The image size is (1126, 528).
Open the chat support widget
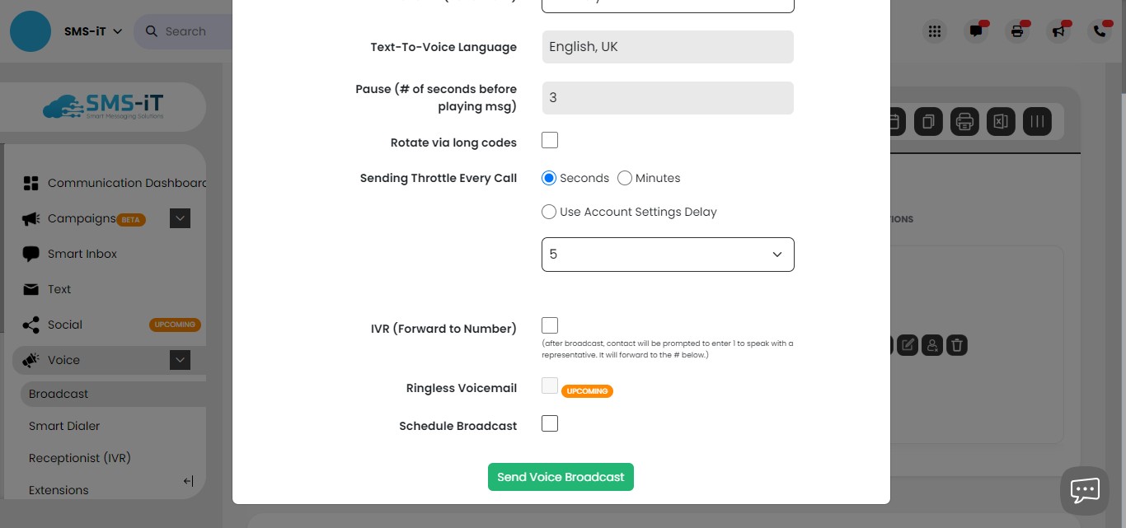tap(1084, 490)
